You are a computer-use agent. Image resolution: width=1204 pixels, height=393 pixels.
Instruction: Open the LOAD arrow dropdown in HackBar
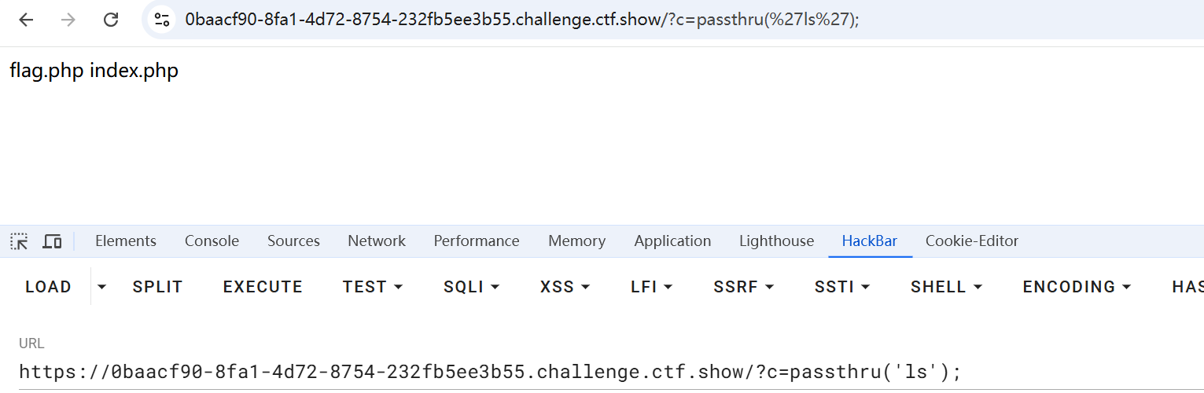(x=101, y=287)
